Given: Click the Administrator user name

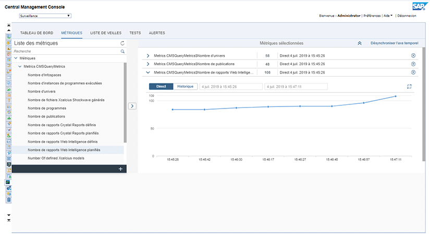Looking at the screenshot, I should pos(349,16).
